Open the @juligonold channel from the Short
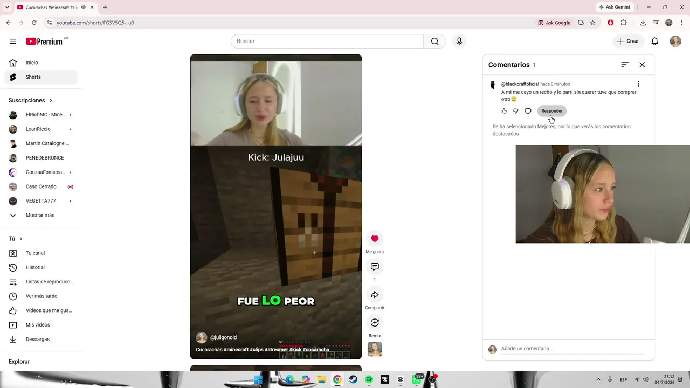Screen dimensions: 690x388 pyautogui.click(x=223, y=337)
